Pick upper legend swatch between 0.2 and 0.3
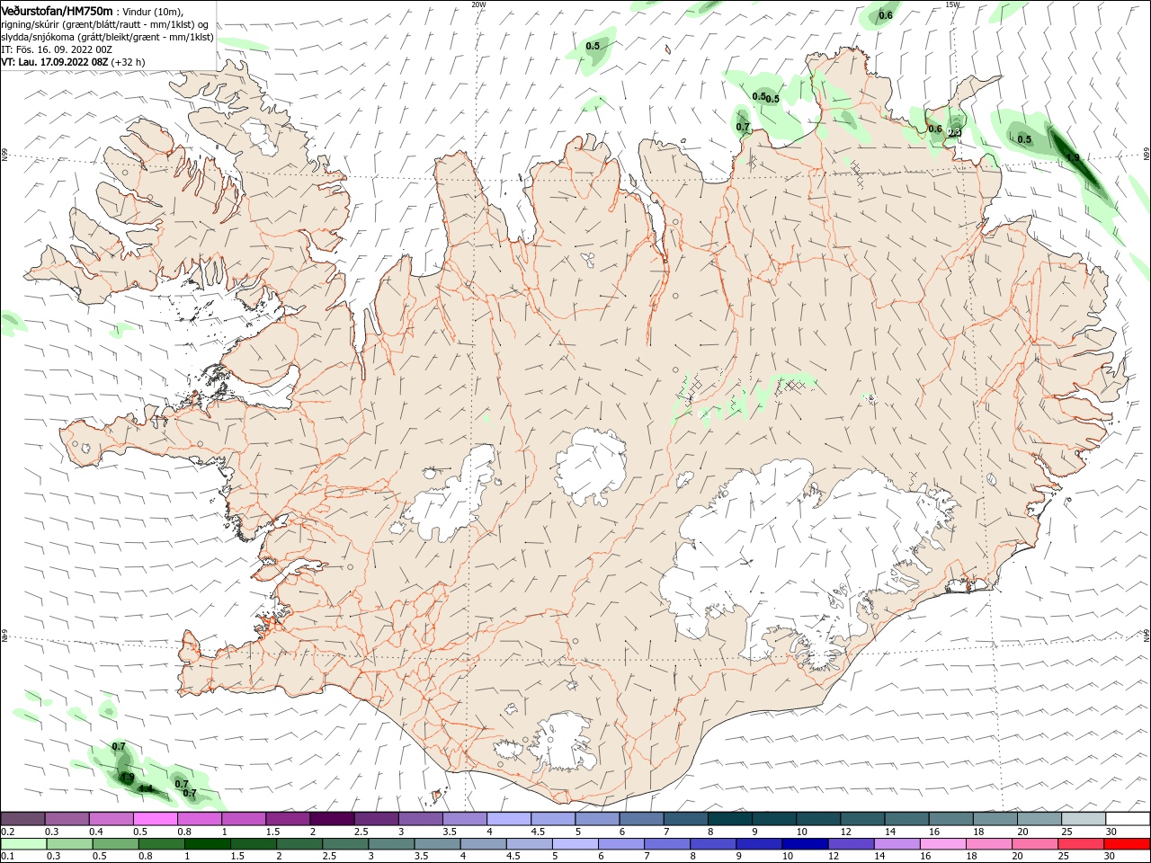1151x863 pixels. (22, 819)
